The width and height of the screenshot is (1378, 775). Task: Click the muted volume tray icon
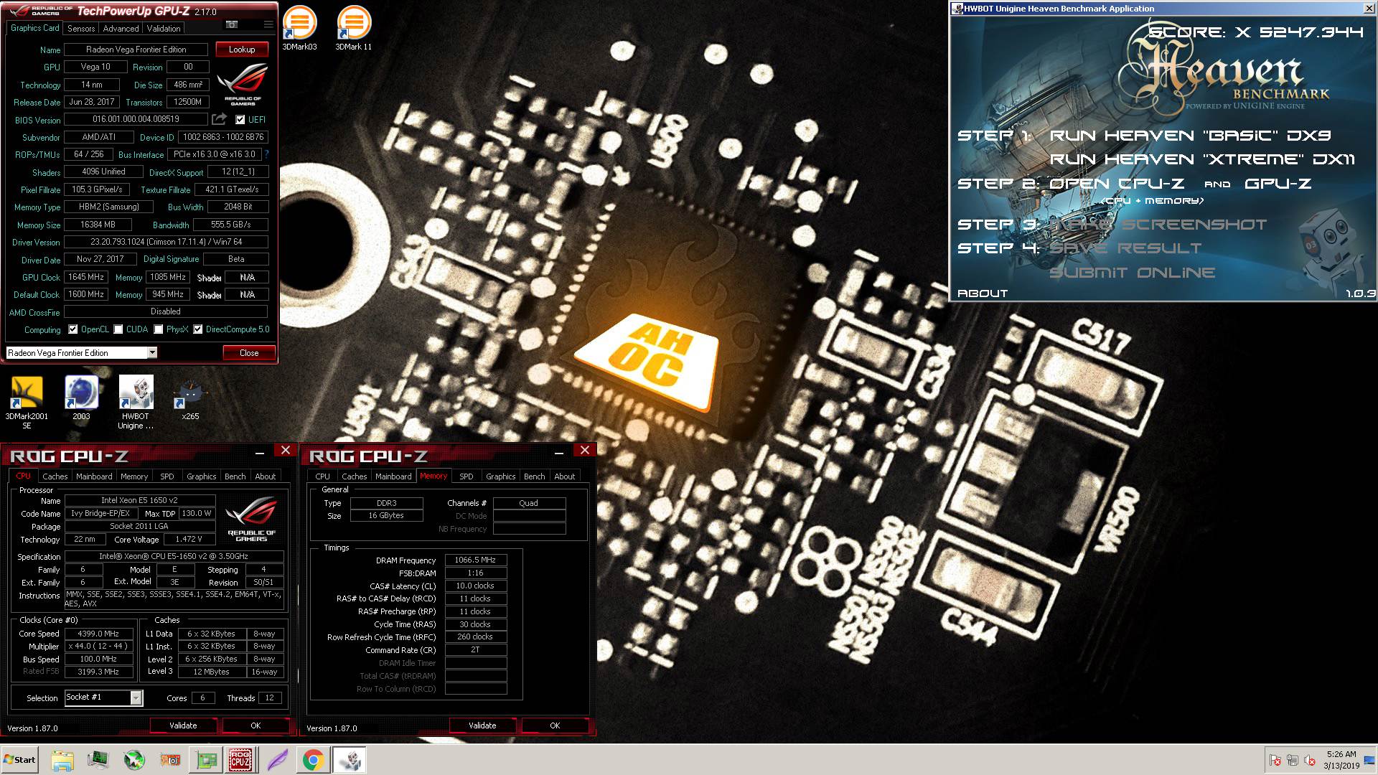tap(1310, 760)
